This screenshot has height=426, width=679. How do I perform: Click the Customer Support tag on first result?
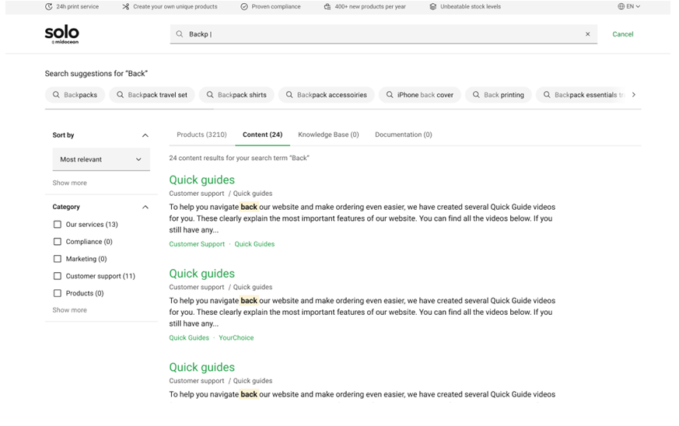(x=197, y=244)
